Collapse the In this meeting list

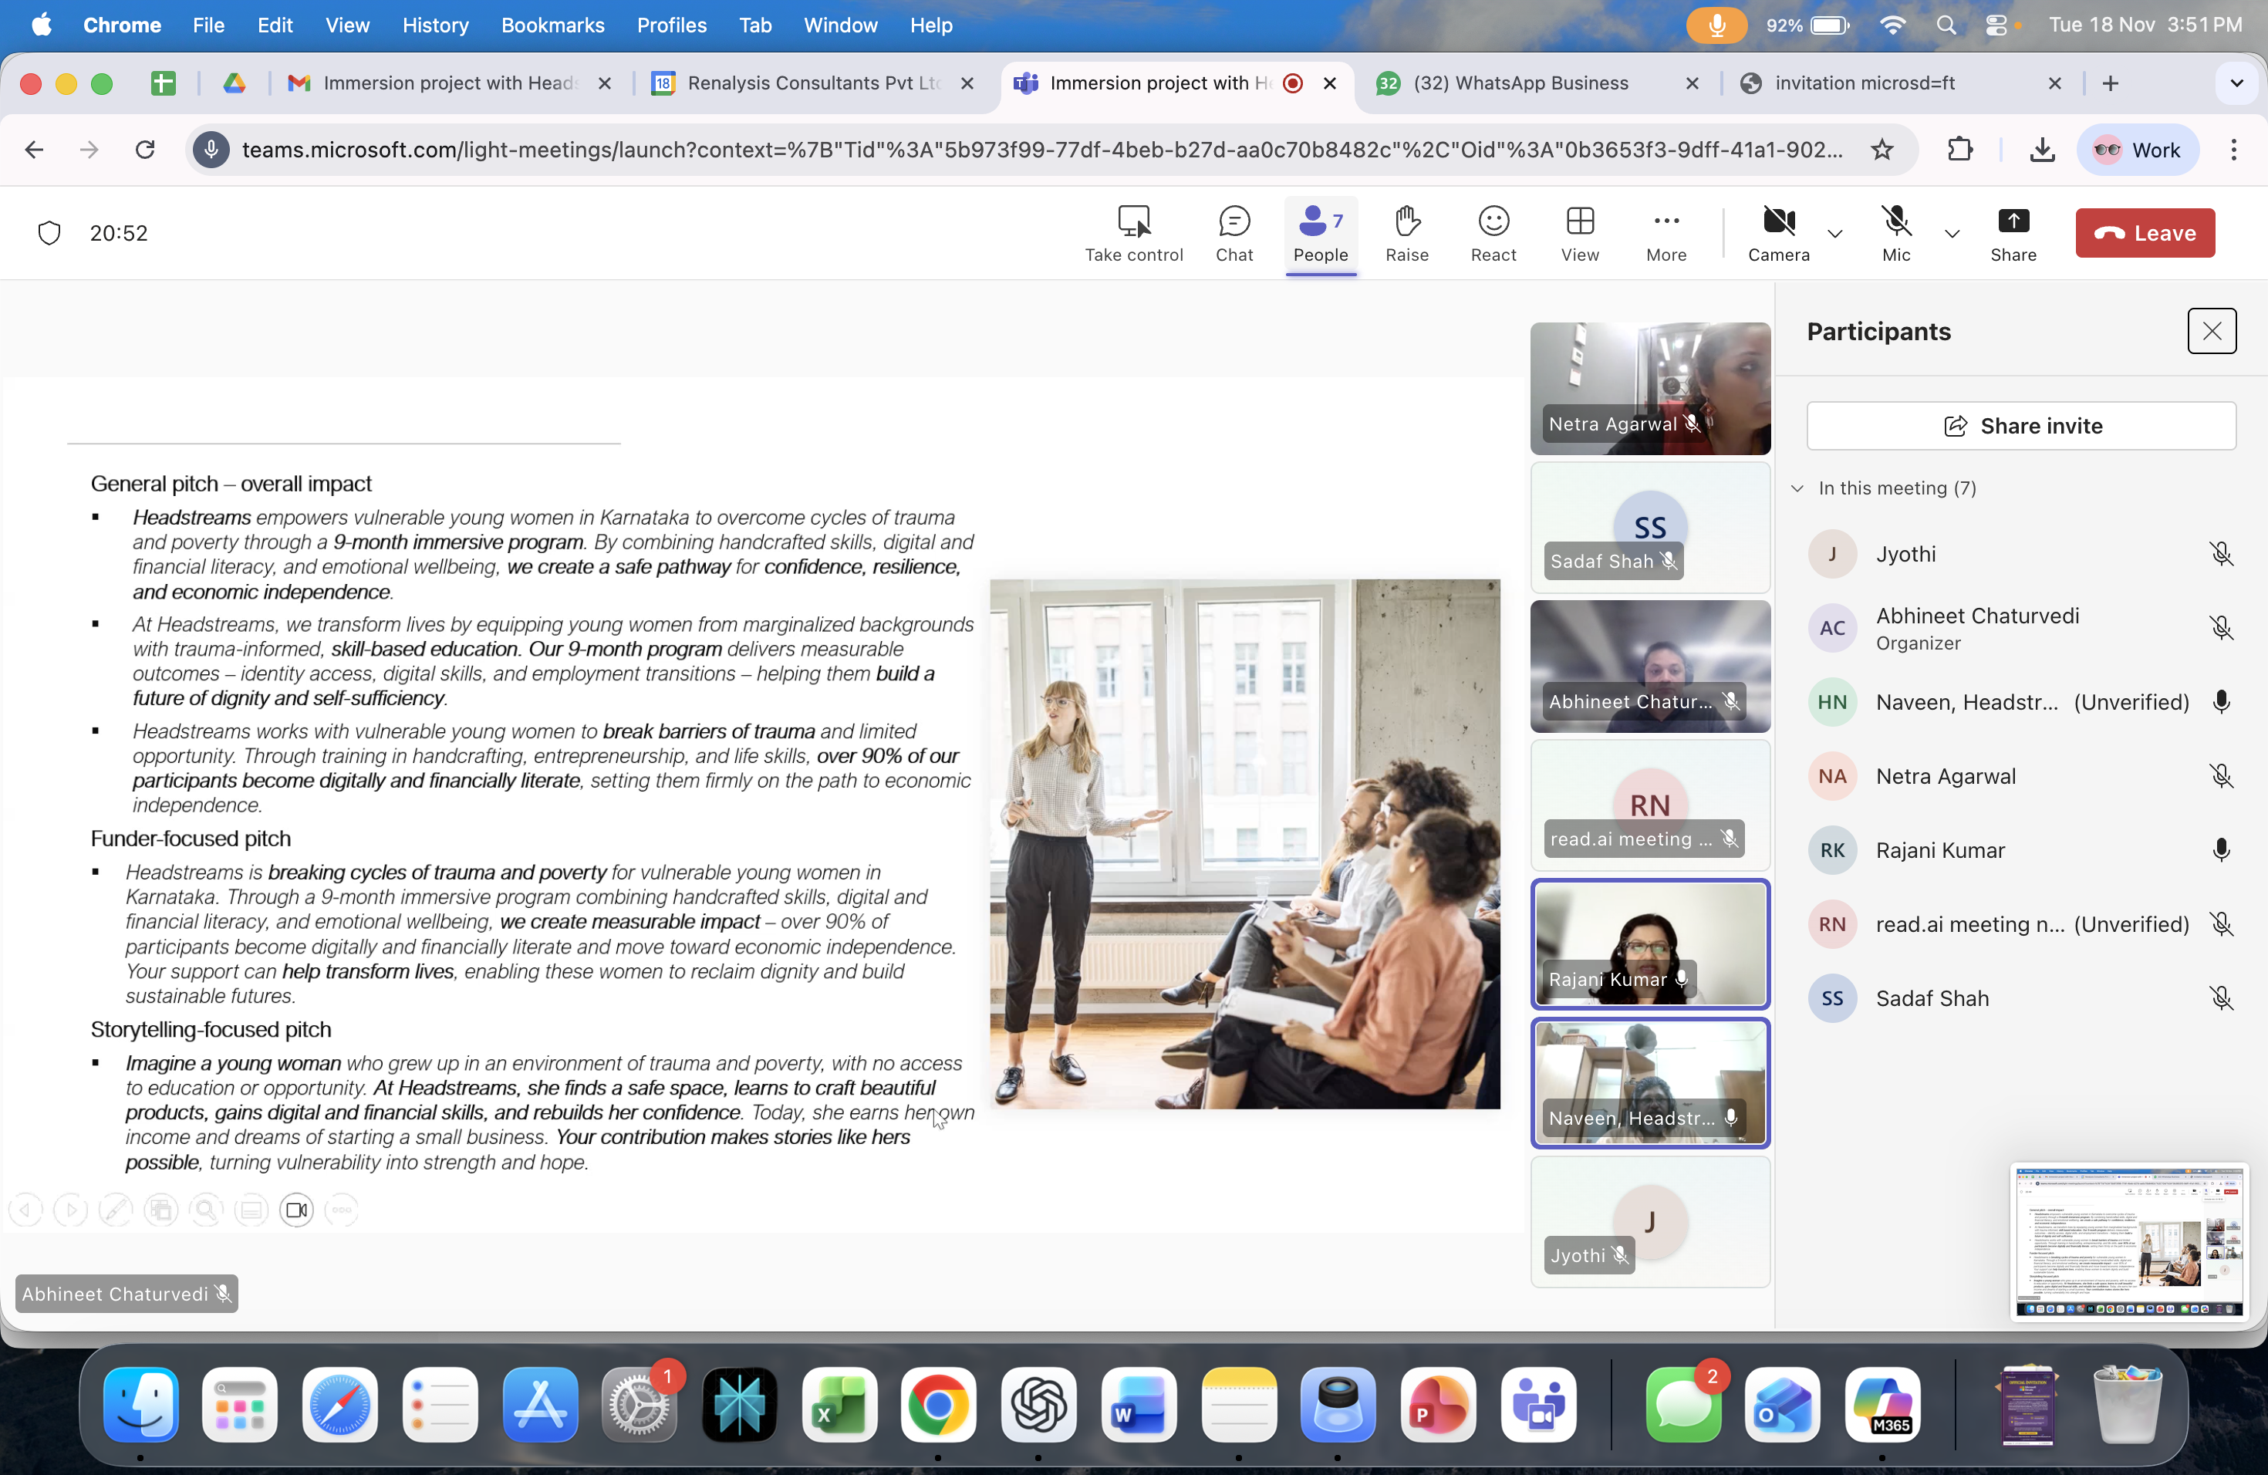point(1797,488)
